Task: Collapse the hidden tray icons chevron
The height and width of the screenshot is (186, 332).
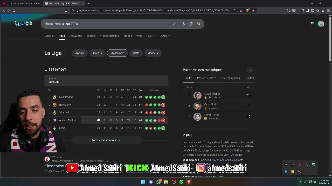Action: 300,182
